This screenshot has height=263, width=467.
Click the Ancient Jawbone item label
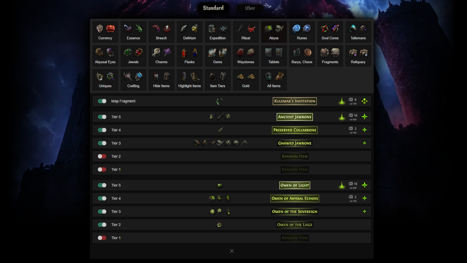tap(295, 117)
